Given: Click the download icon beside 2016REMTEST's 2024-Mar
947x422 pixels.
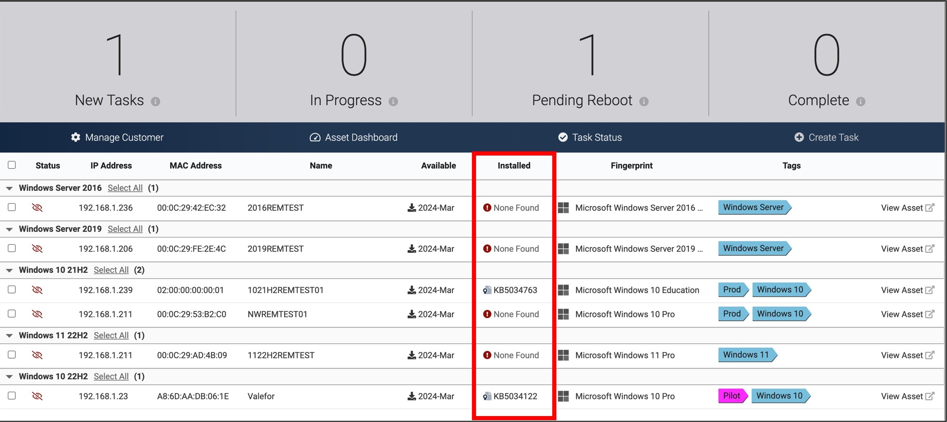Looking at the screenshot, I should (x=412, y=208).
